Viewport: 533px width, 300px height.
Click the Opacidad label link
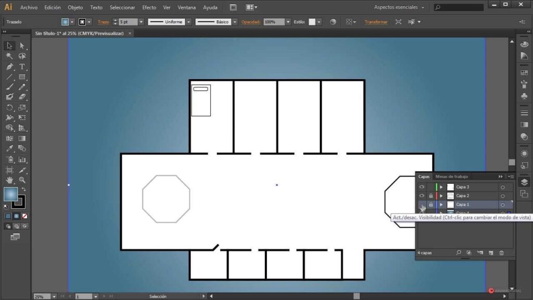pos(251,22)
